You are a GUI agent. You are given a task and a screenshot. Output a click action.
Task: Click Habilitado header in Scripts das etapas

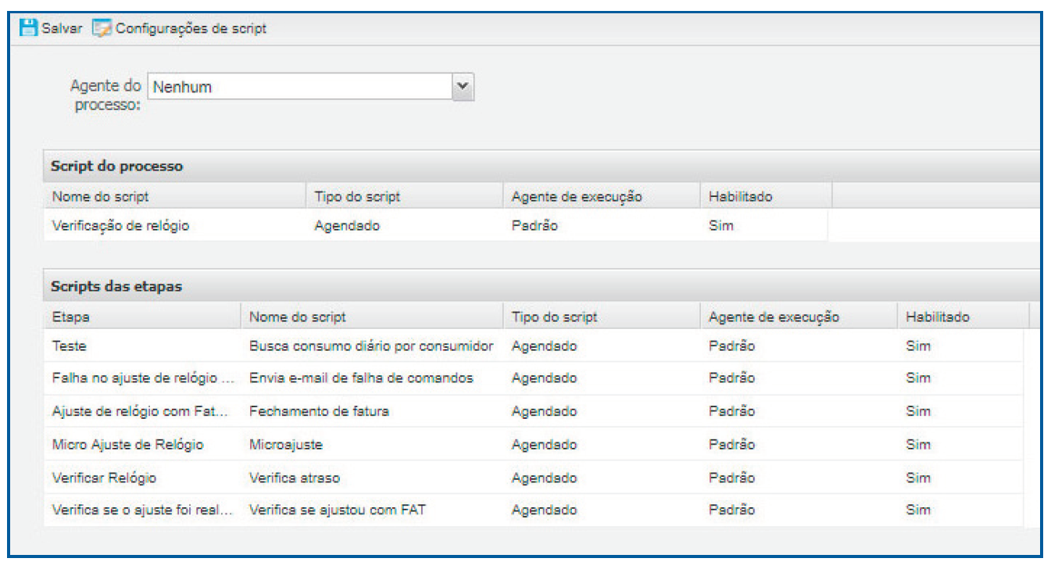(937, 317)
